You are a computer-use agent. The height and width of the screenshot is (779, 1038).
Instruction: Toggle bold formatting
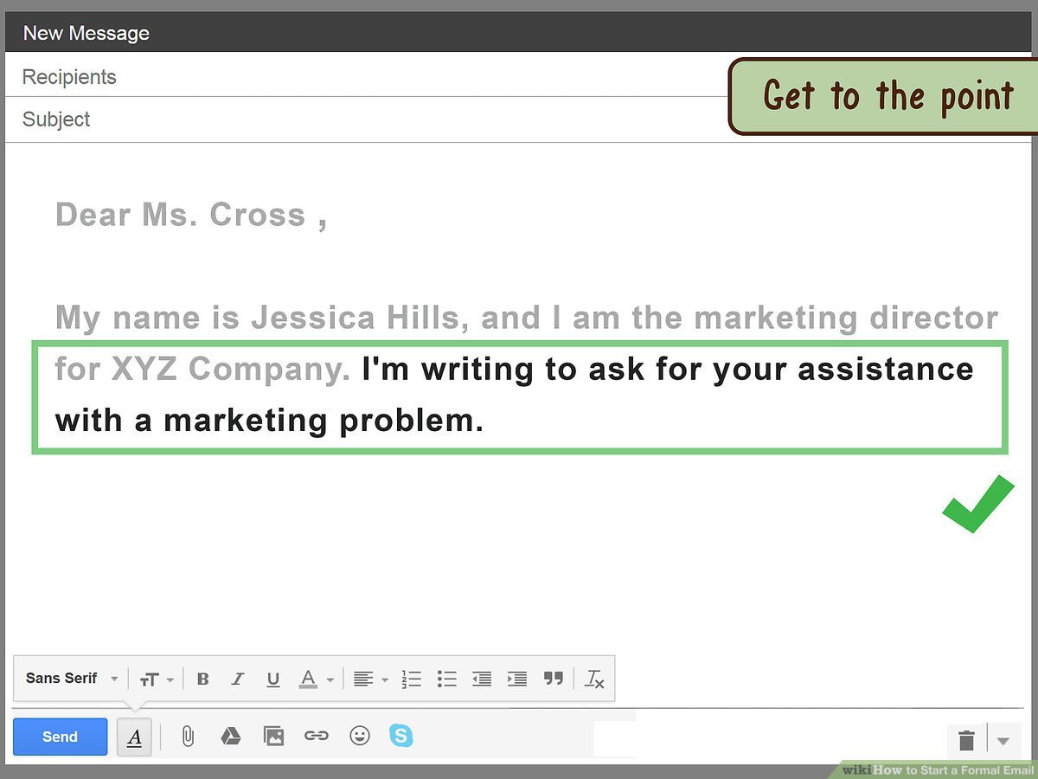[x=203, y=679]
